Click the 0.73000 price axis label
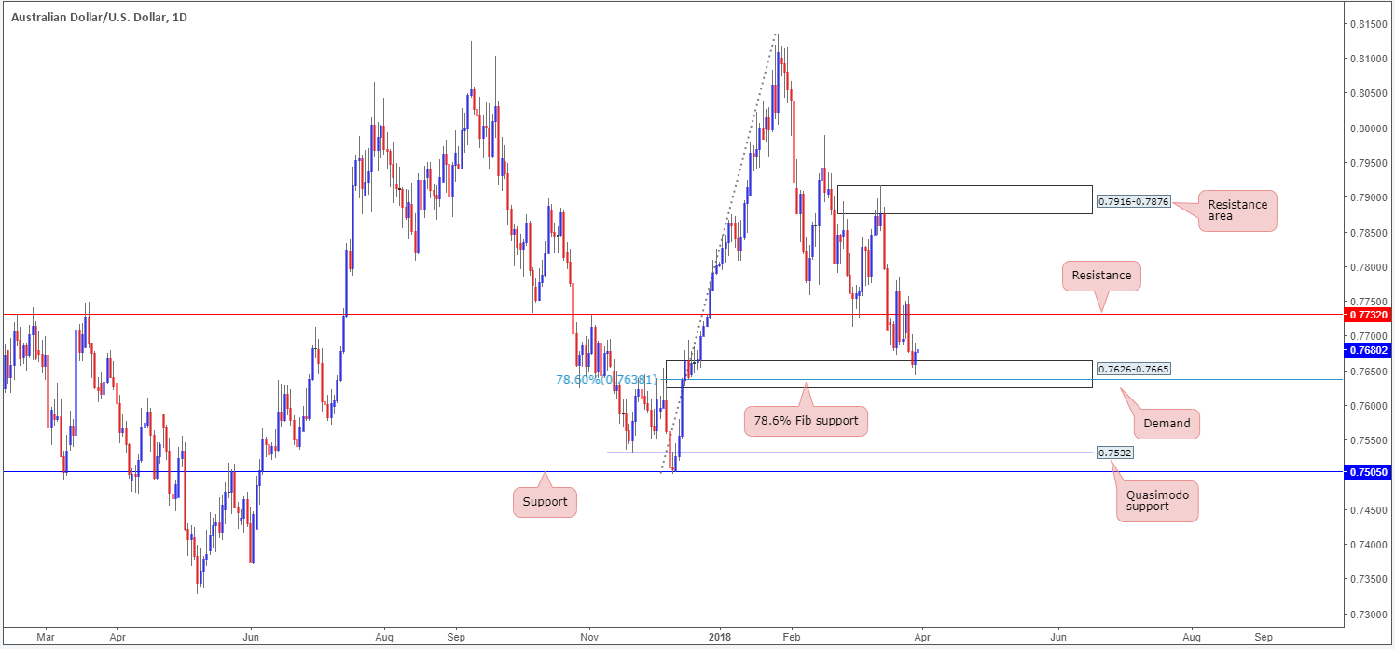This screenshot has height=649, width=1395. click(x=1368, y=615)
